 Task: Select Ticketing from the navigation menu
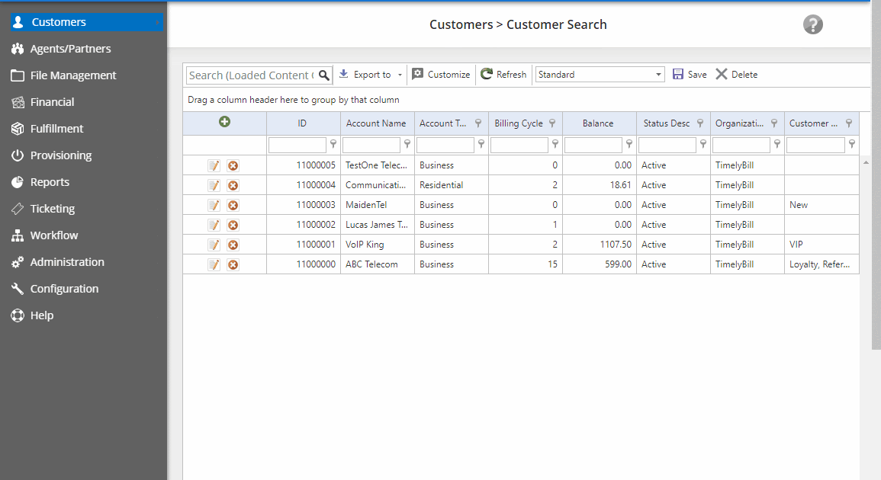point(50,208)
